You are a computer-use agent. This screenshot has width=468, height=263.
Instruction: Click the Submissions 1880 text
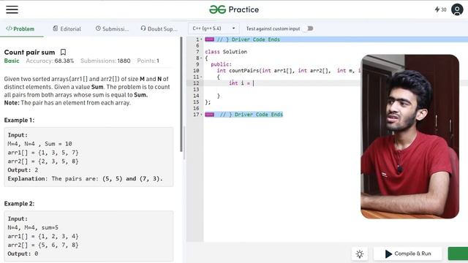pyautogui.click(x=105, y=61)
